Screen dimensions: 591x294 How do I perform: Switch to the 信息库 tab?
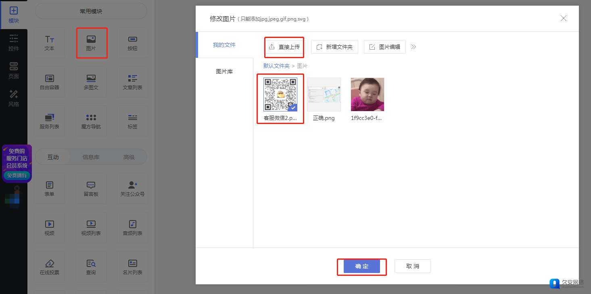91,157
